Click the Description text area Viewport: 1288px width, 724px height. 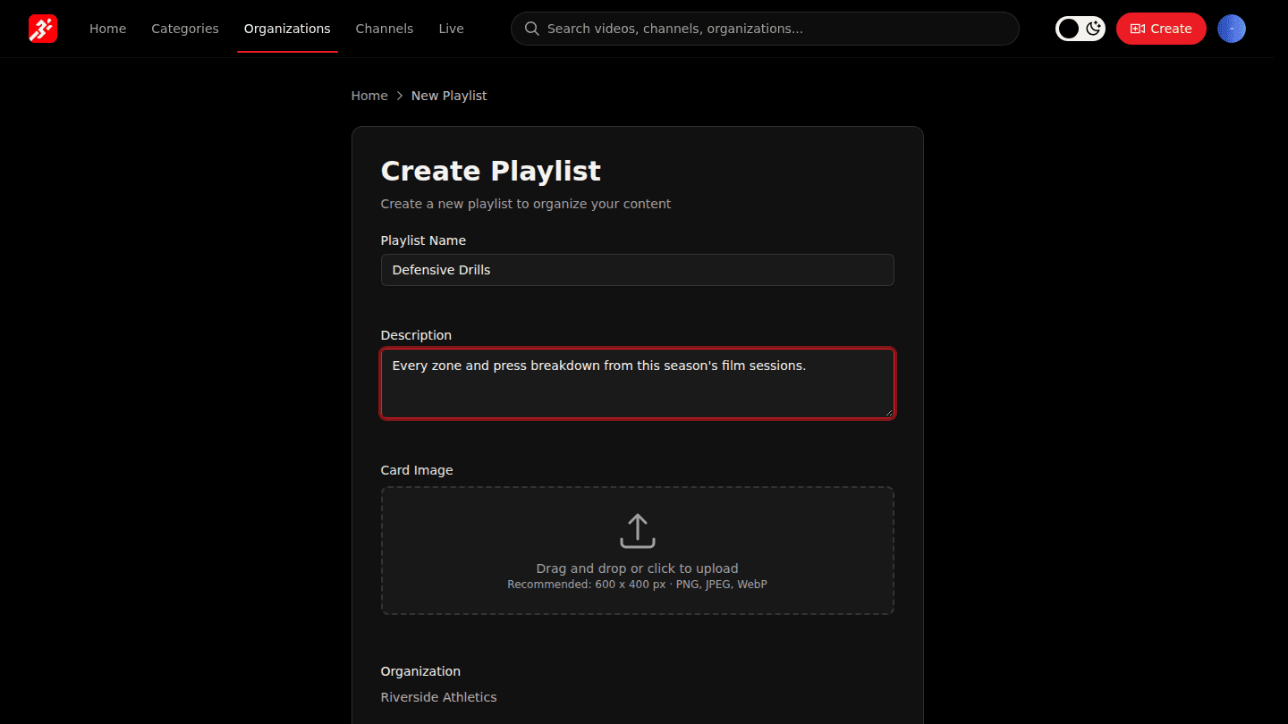[638, 383]
